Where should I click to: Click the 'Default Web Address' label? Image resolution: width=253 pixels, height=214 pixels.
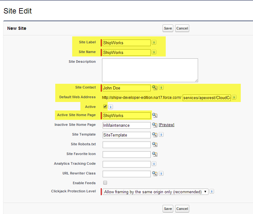point(78,97)
